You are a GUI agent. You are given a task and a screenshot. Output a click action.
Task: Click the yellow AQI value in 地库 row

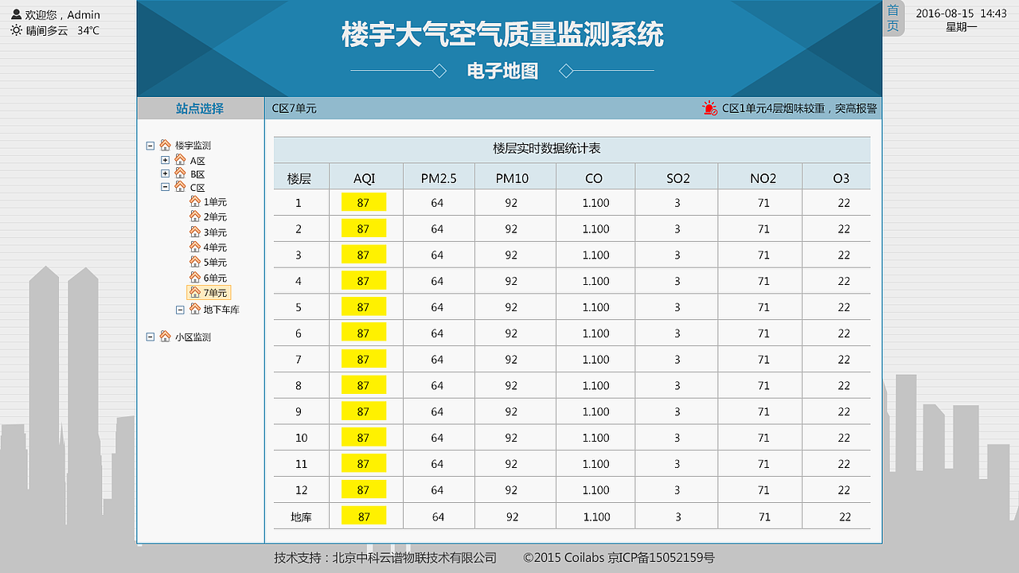364,516
